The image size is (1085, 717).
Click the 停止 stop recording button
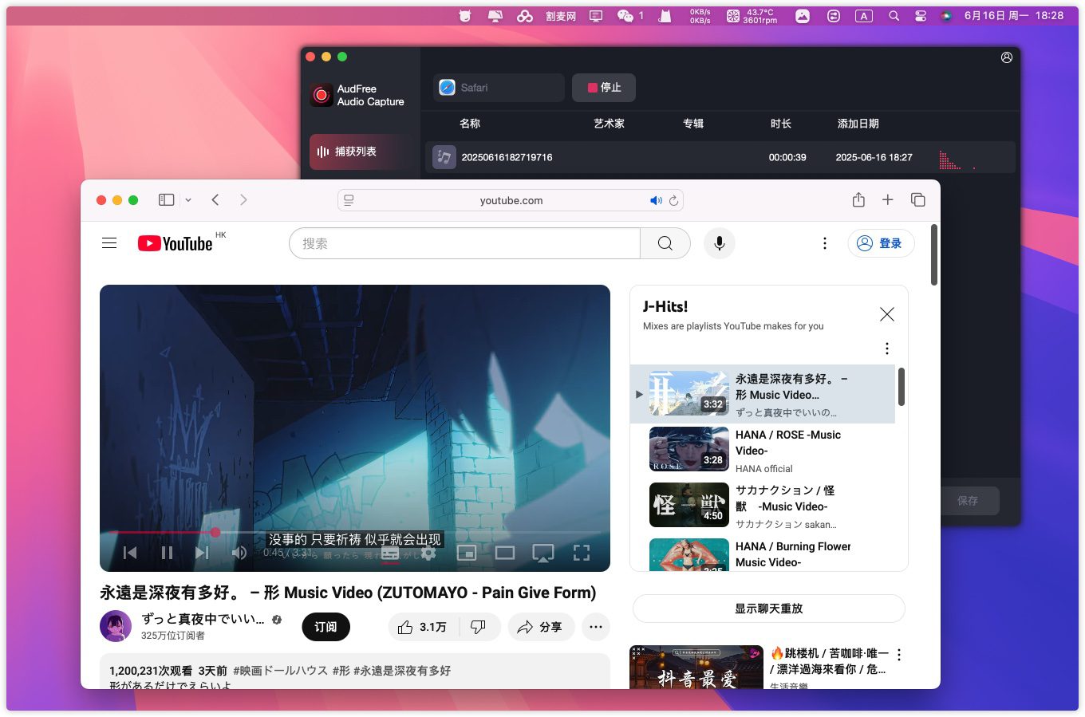(x=604, y=88)
